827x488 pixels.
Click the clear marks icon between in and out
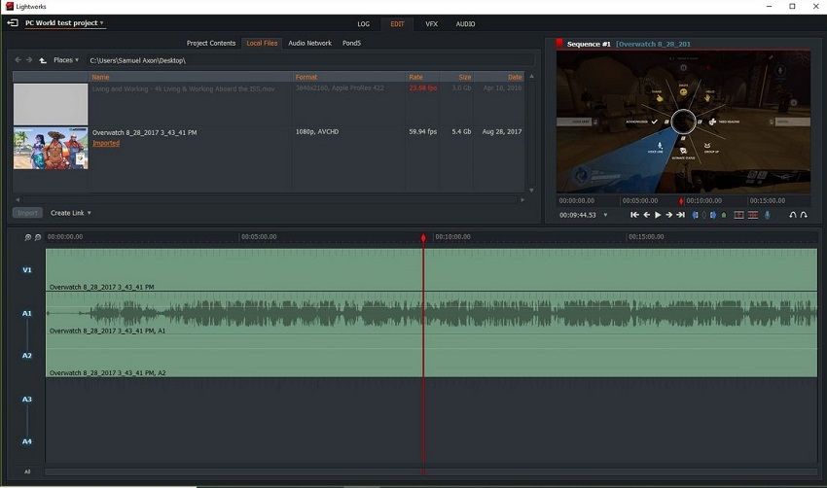704,215
